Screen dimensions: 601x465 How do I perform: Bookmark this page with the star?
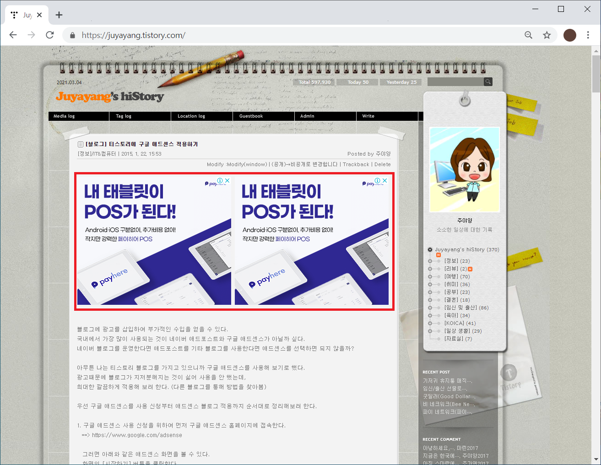pyautogui.click(x=547, y=35)
